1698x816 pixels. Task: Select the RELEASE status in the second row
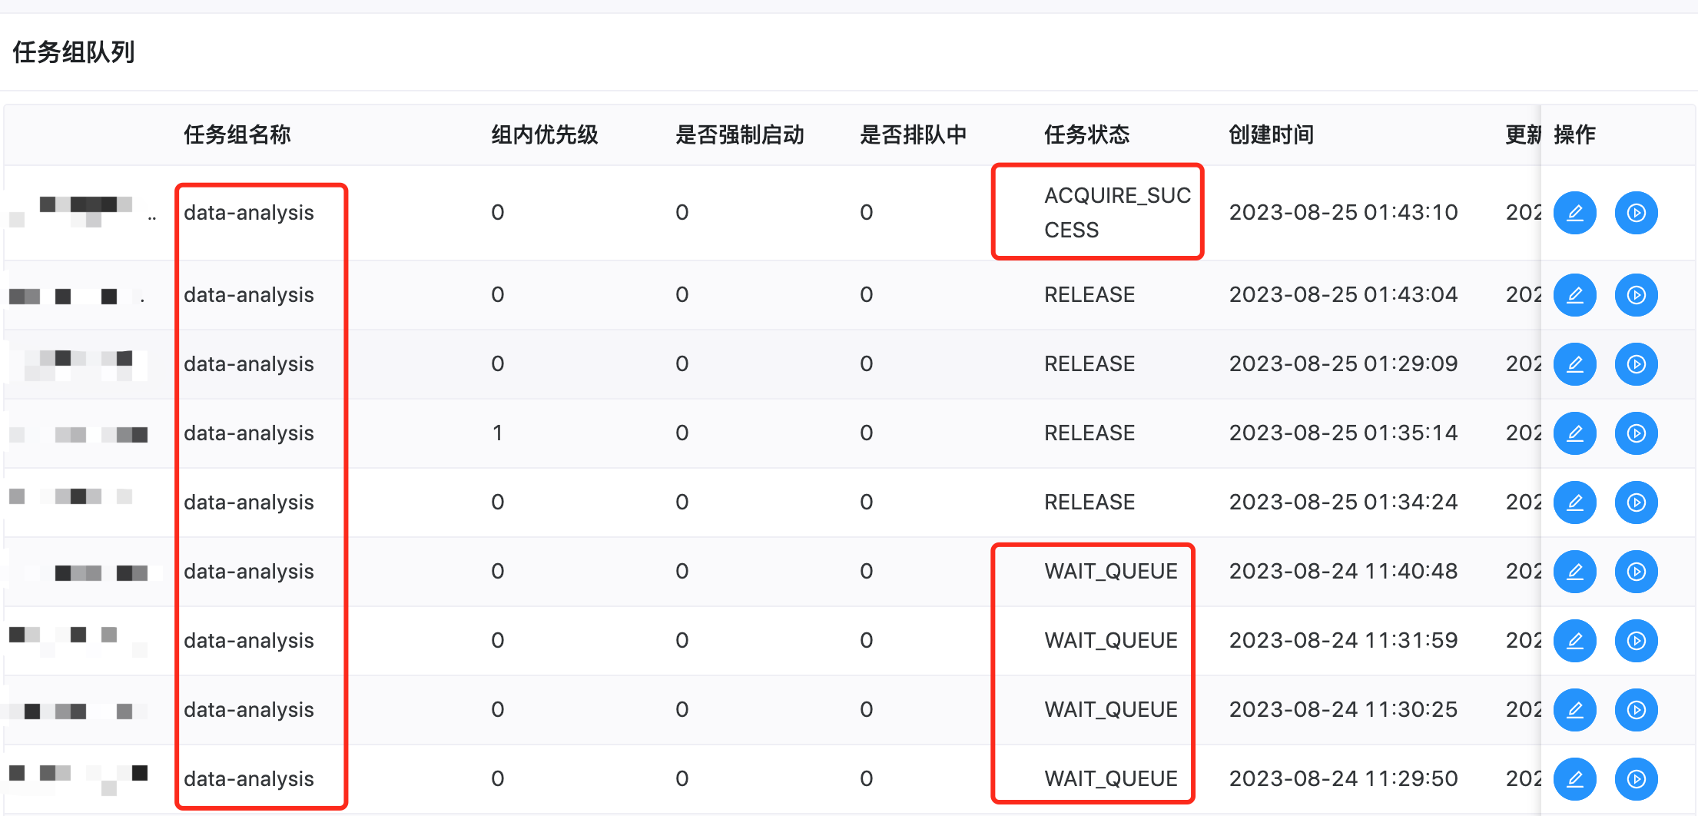[x=1089, y=294]
